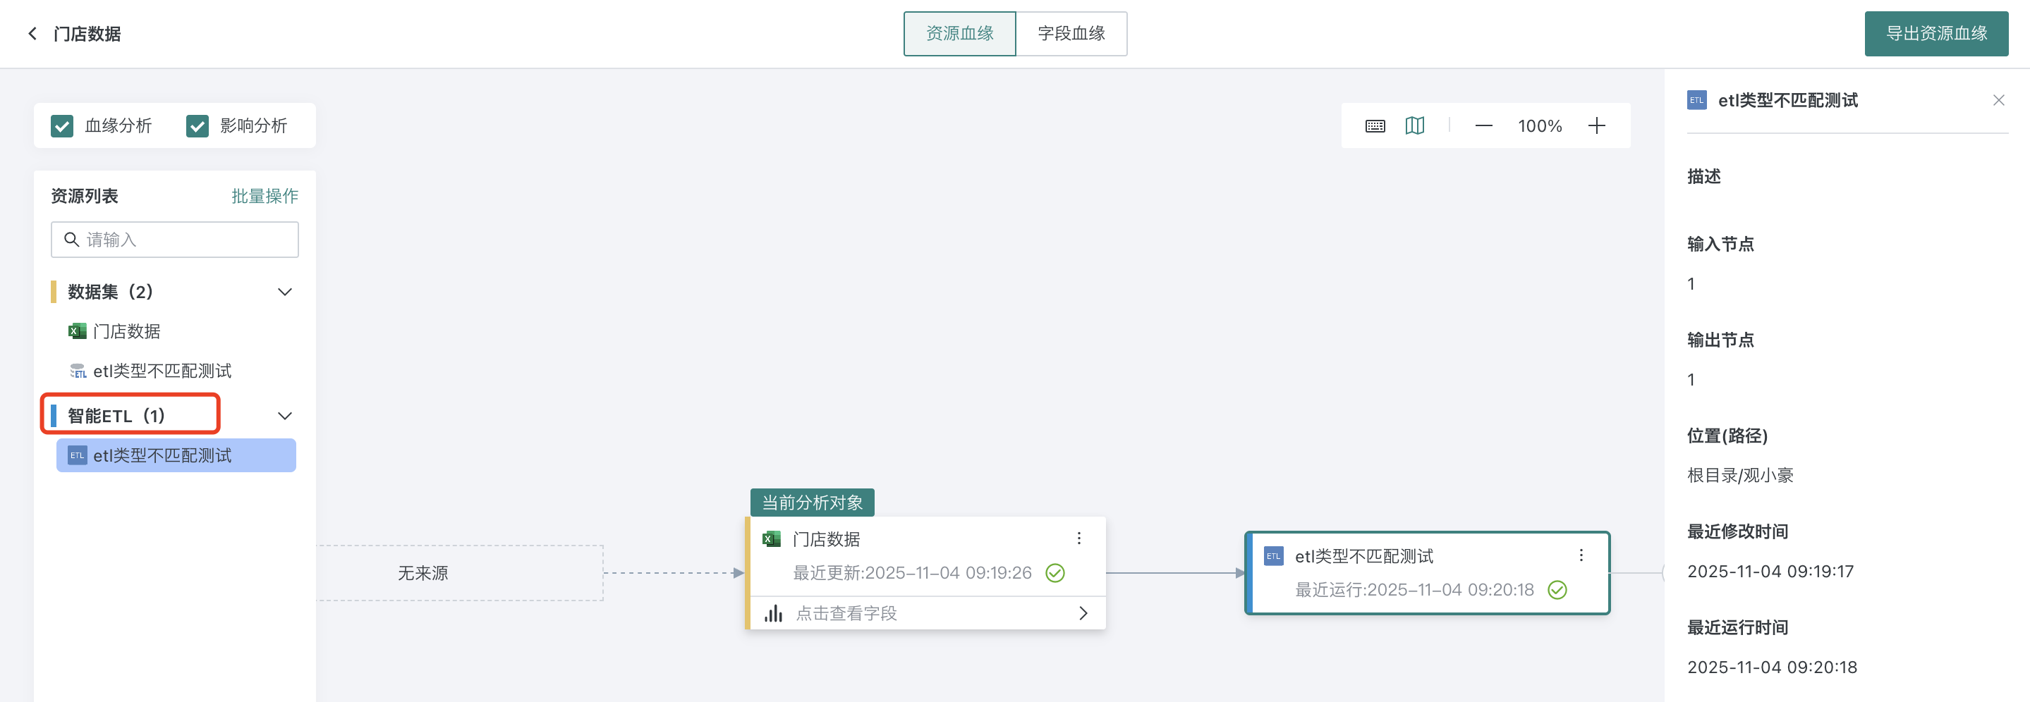
Task: Disable the 影响分析 checkbox
Action: point(197,125)
